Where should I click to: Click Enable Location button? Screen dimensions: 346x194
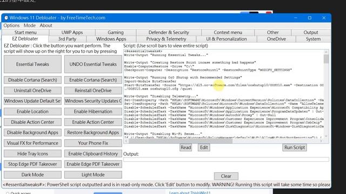(x=32, y=112)
